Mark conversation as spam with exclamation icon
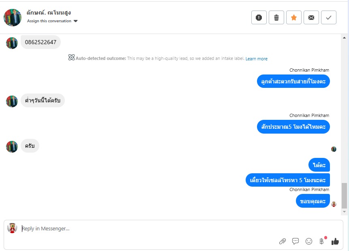 point(259,17)
